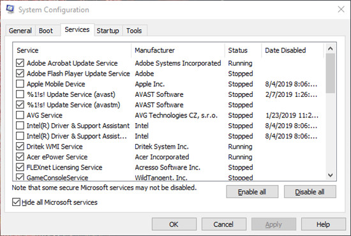Uncheck Adobe Flash Player Update Service
Image resolution: width=351 pixels, height=236 pixels.
20,73
